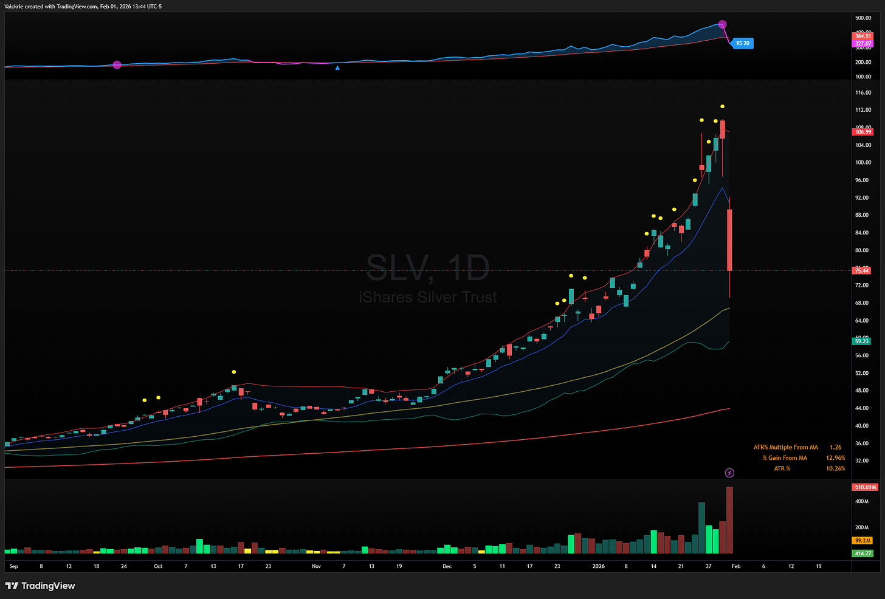Click the 92.00 price axis label
Viewport: 885px width, 599px height.
click(x=863, y=198)
